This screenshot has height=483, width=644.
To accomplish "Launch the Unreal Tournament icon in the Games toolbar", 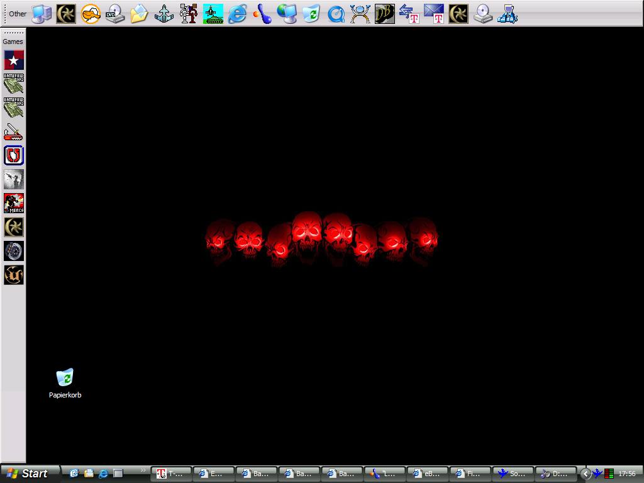I will [x=14, y=274].
